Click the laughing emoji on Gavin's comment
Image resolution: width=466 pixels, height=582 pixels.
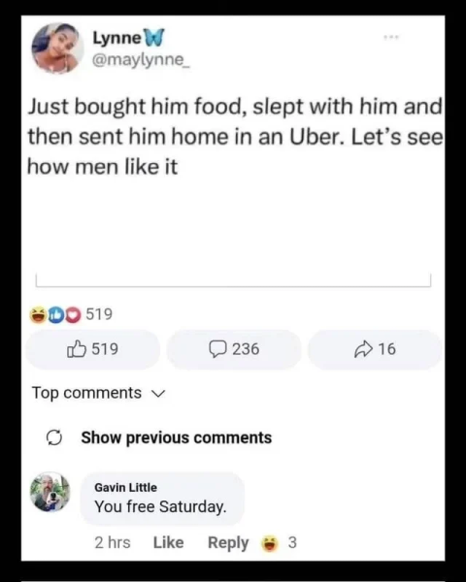click(270, 543)
